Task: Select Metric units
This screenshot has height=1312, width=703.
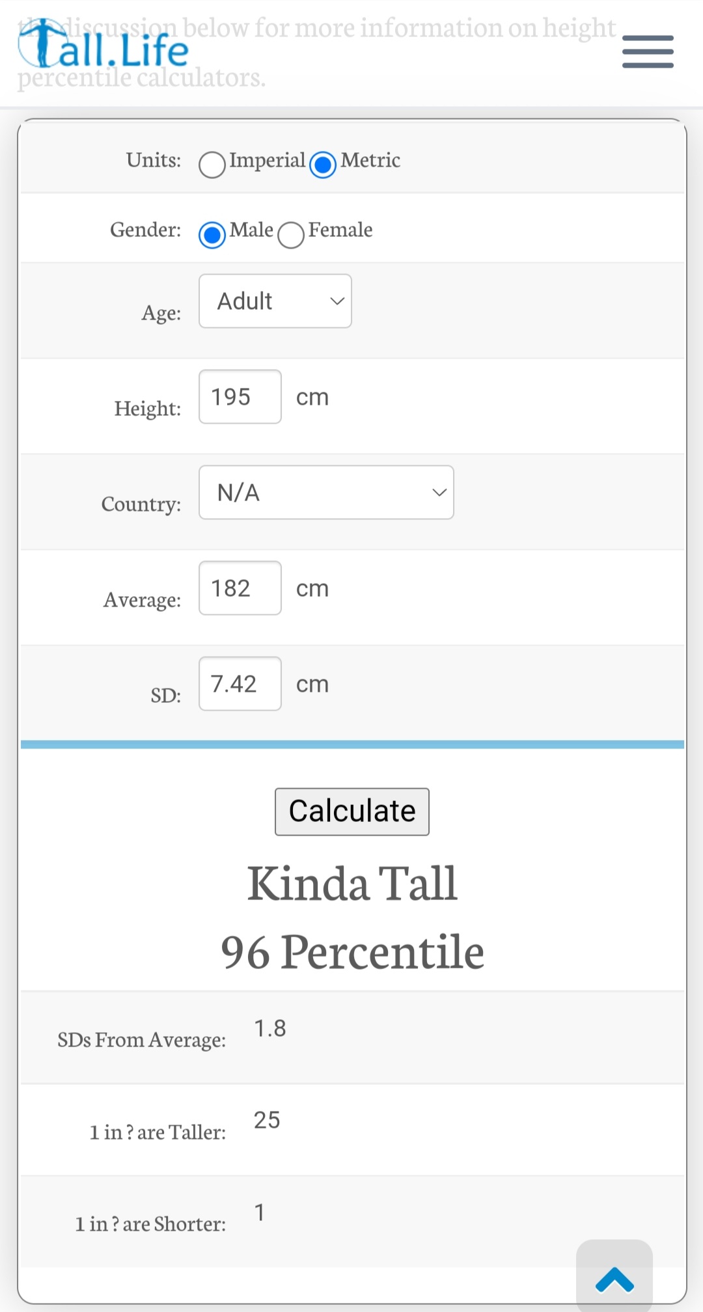Action: 323,165
